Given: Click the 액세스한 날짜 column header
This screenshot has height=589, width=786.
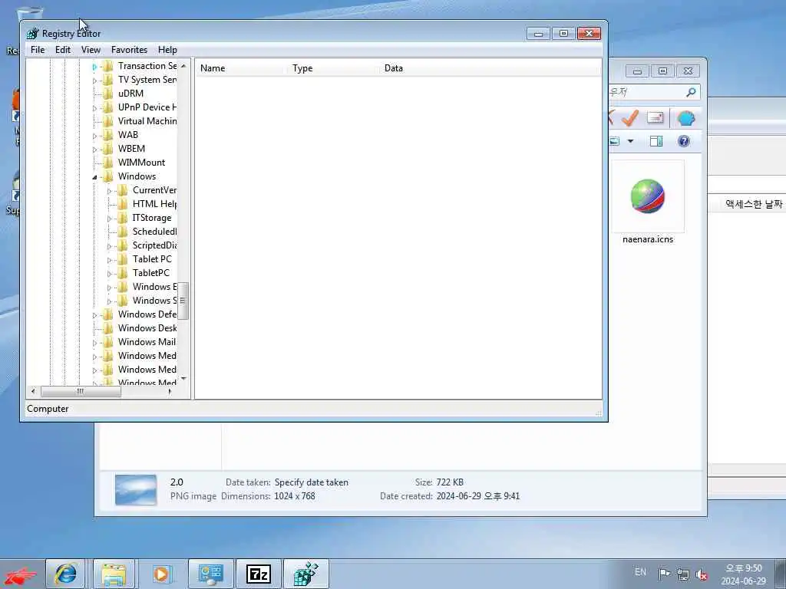Looking at the screenshot, I should point(754,204).
